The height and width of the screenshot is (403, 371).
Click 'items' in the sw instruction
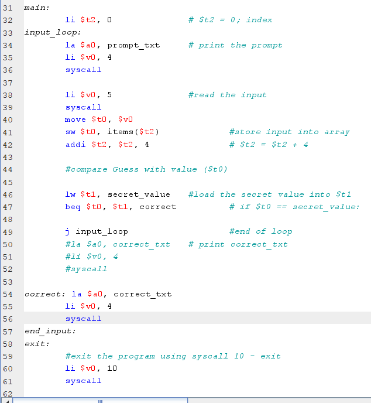[x=120, y=132]
